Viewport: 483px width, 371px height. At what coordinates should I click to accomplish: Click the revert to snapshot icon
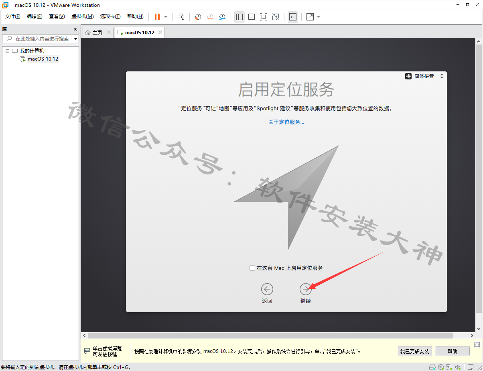210,17
